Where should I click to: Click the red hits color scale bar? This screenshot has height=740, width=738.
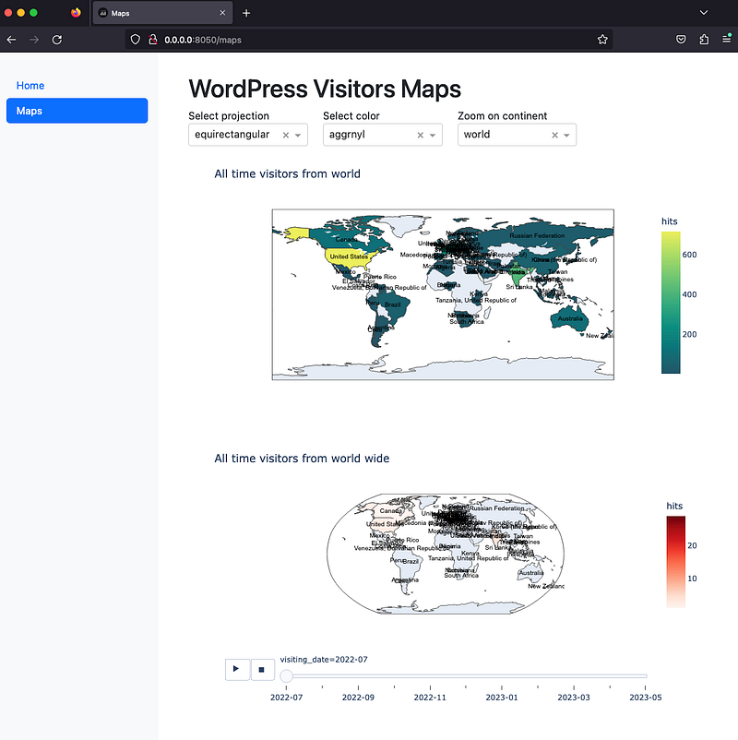coord(675,562)
